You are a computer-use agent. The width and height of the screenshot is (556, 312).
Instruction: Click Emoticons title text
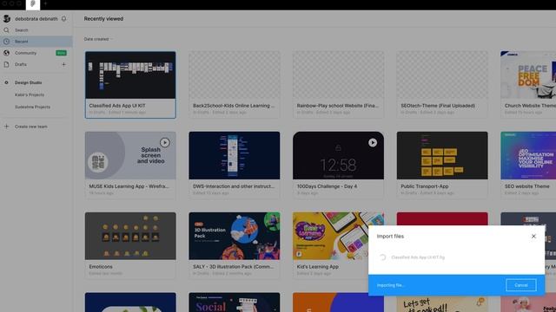click(x=101, y=267)
